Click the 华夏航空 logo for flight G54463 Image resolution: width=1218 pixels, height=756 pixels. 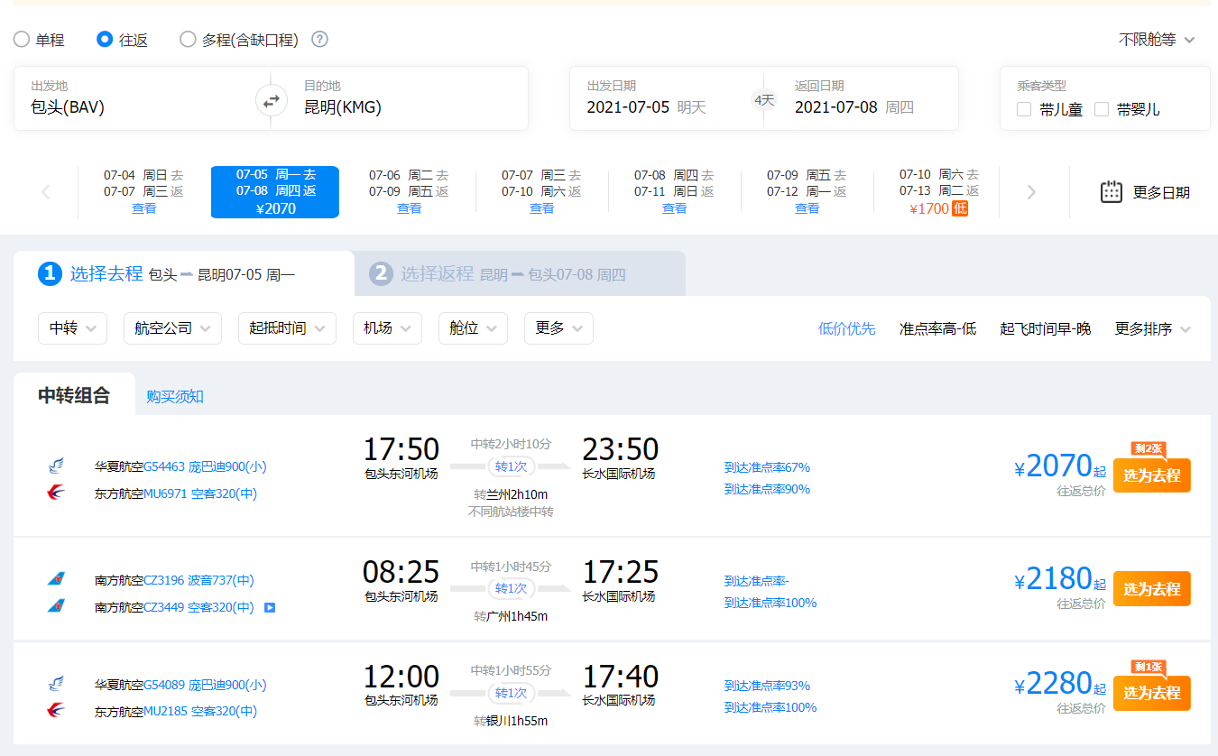click(56, 466)
